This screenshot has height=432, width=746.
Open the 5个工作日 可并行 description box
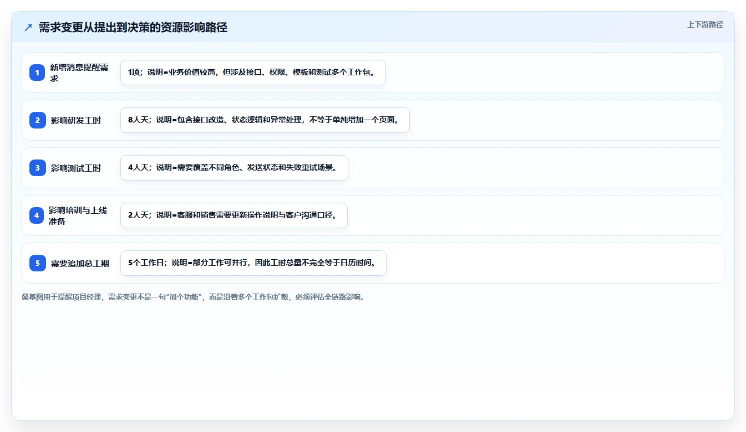253,263
